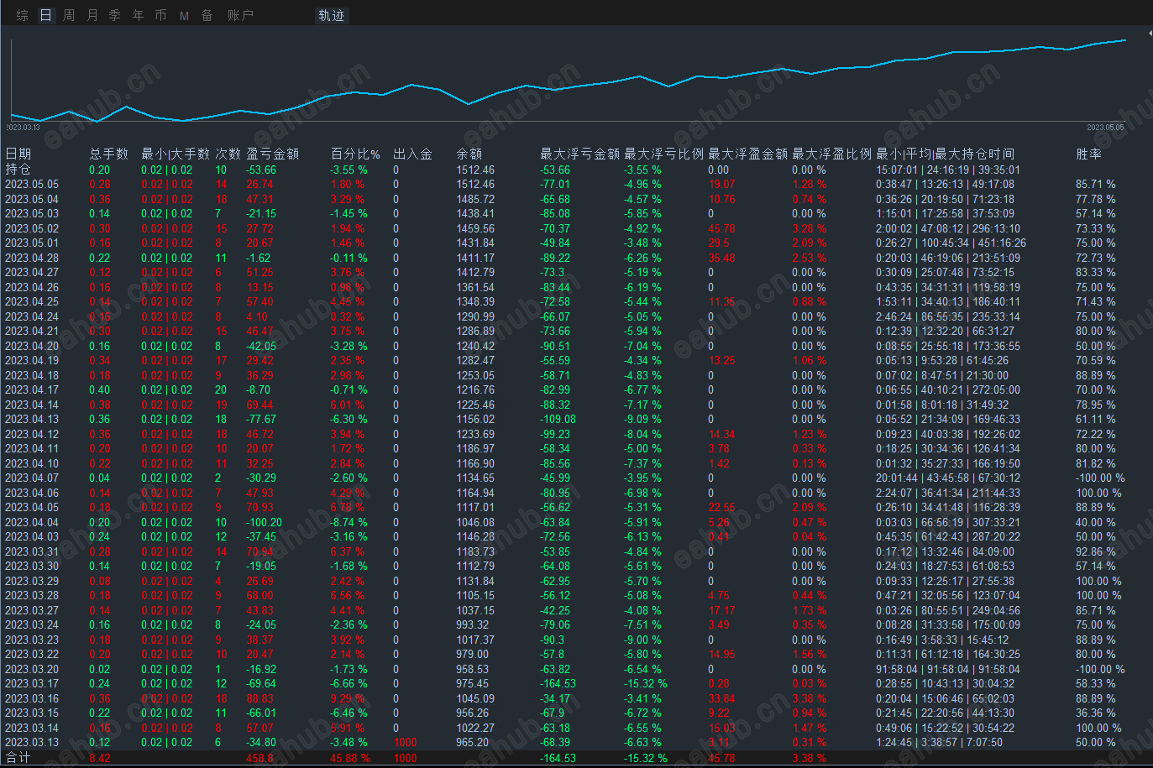Toggle the 轨迹 trajectory button
1153x768 pixels.
332,15
